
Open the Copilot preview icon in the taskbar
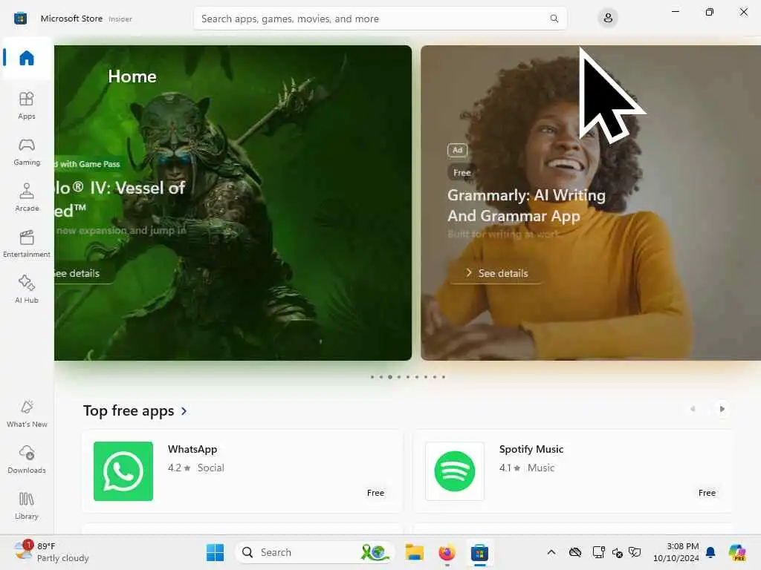tap(737, 552)
